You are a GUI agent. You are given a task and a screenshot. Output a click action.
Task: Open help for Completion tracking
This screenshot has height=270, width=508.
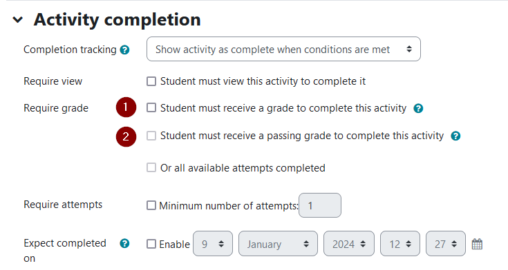[x=124, y=50]
